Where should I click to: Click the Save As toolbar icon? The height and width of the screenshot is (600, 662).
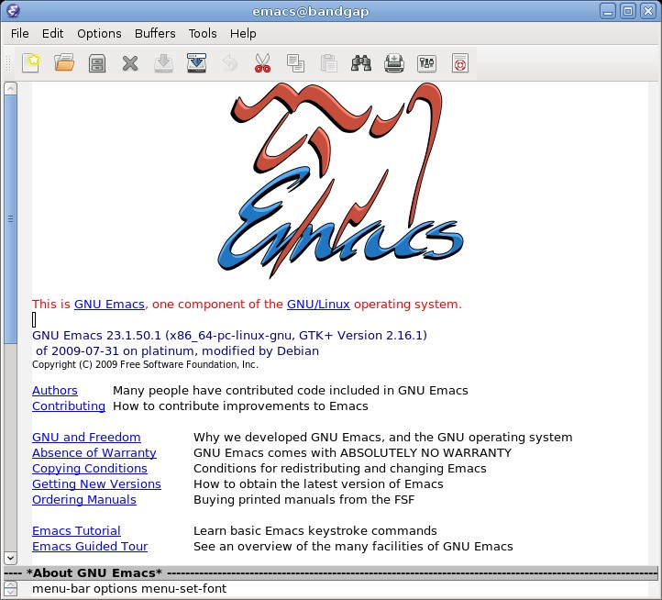(196, 63)
